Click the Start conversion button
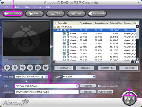This screenshot has width=142, height=107. 130,99
